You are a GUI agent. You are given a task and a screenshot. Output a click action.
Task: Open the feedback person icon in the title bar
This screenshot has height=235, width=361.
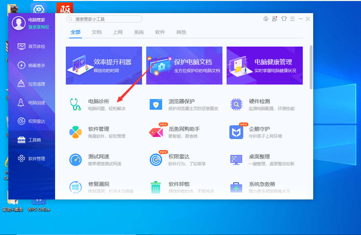275,19
